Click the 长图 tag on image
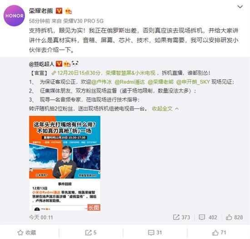The image size is (250, 239). [94, 208]
